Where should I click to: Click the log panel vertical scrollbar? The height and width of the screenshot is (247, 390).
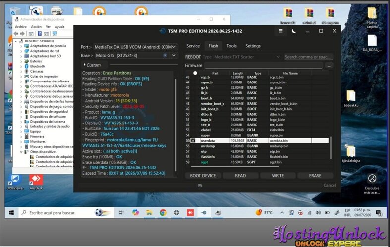pyautogui.click(x=176, y=125)
